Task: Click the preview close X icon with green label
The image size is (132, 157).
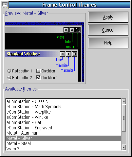Action: tap(66, 30)
